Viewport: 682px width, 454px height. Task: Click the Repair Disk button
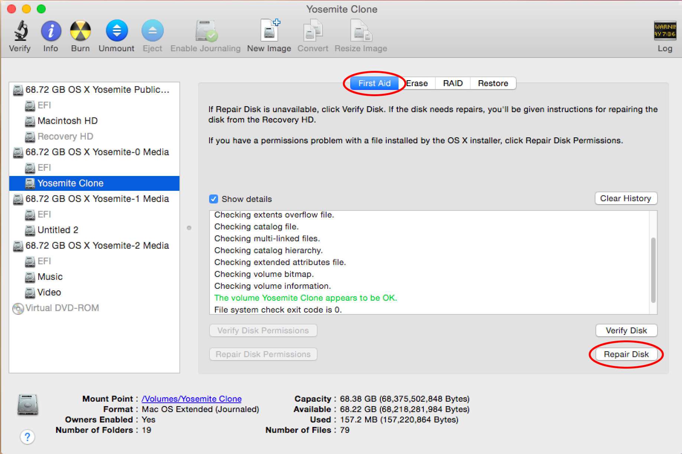[626, 355]
